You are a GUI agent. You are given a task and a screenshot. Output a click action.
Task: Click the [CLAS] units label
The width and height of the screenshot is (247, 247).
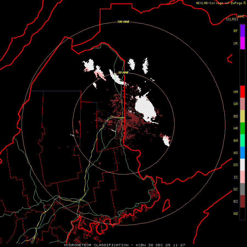(x=232, y=19)
